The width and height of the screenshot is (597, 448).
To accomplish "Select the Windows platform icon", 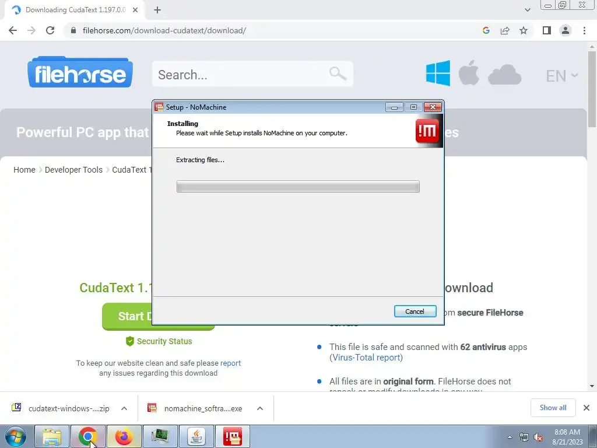I will click(438, 73).
